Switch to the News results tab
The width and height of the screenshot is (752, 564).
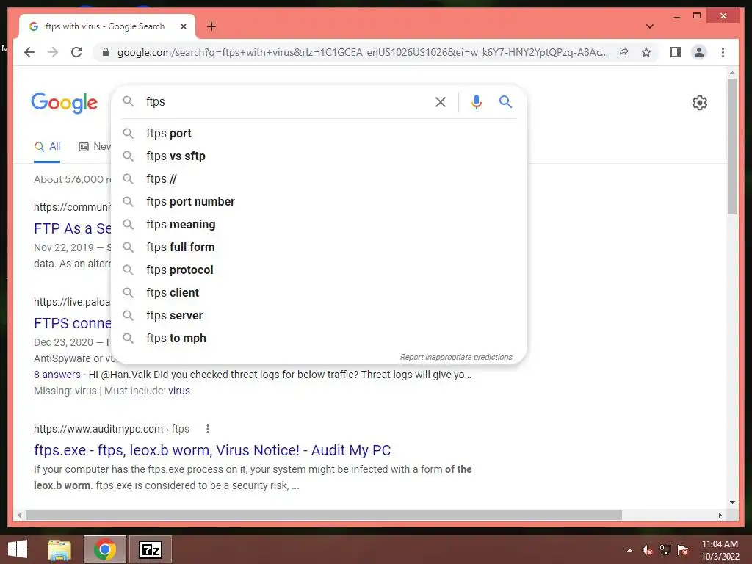pyautogui.click(x=95, y=147)
